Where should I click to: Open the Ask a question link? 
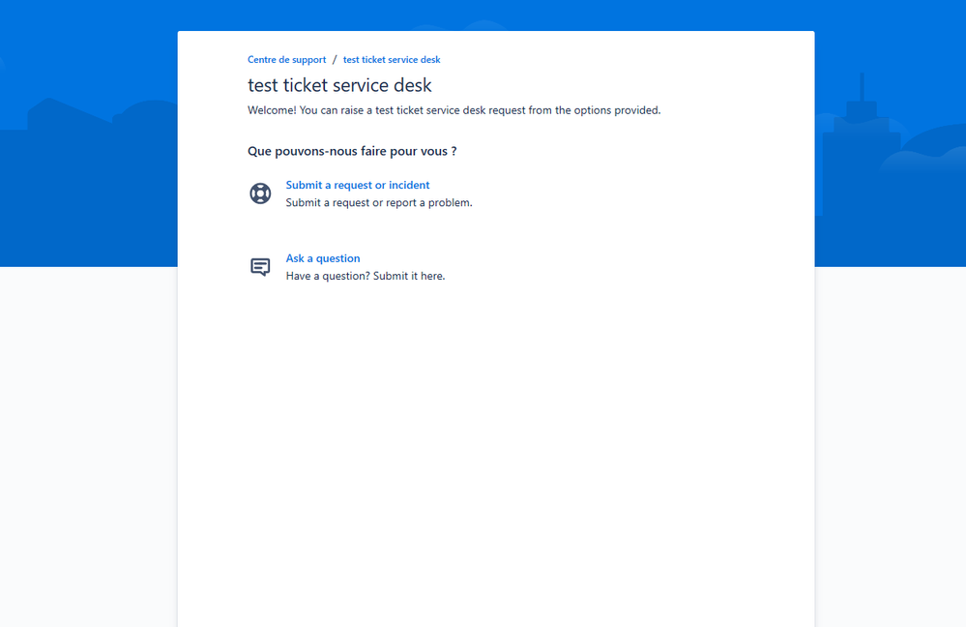(x=323, y=258)
